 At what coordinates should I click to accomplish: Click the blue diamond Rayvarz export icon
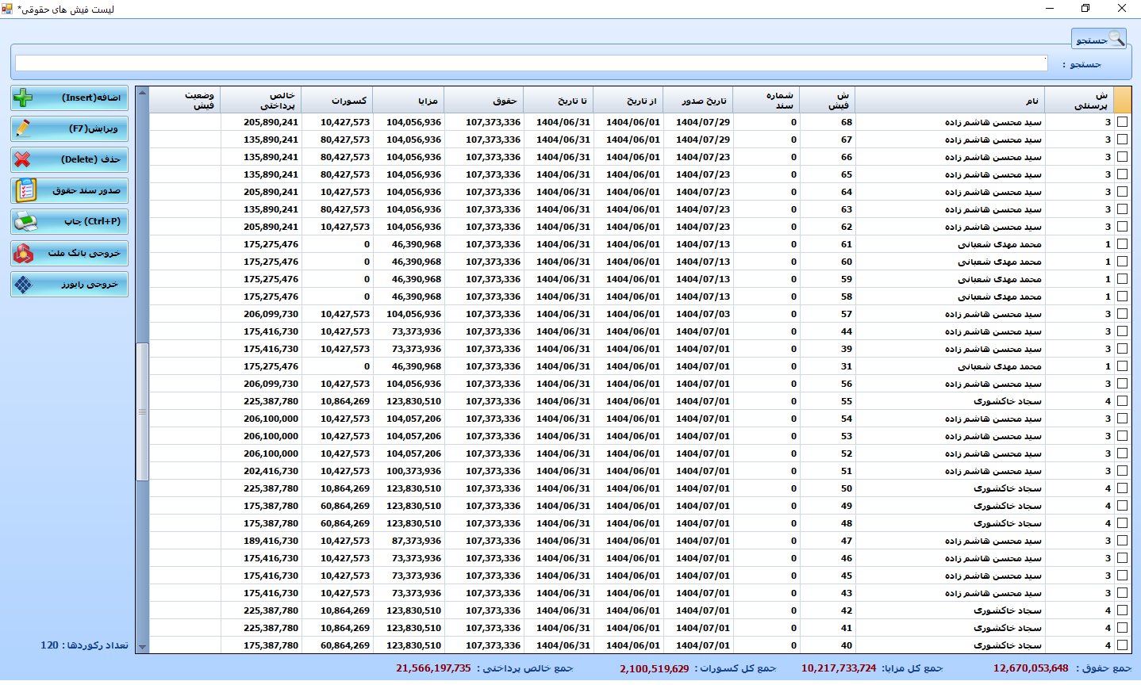pyautogui.click(x=24, y=285)
